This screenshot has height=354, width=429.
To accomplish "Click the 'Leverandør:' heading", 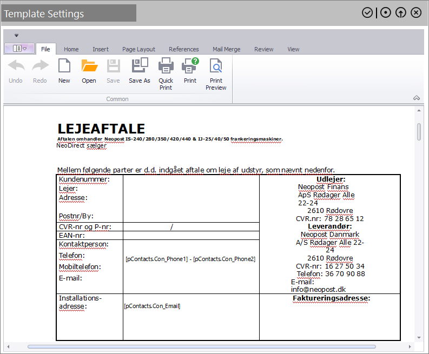I will pyautogui.click(x=329, y=226).
